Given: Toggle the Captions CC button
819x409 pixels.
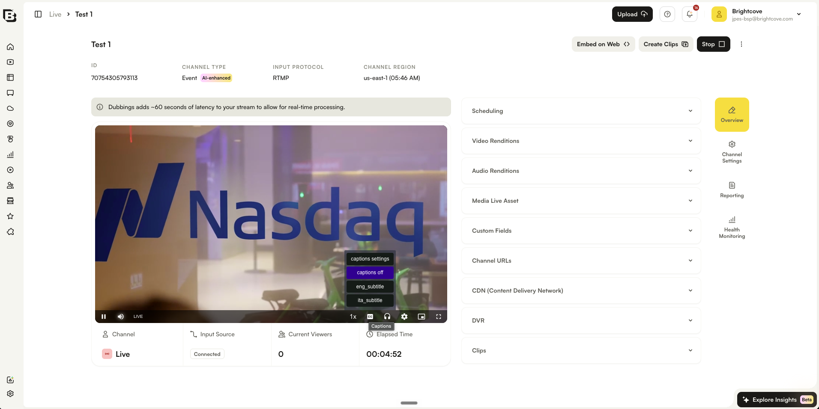Looking at the screenshot, I should pos(370,317).
